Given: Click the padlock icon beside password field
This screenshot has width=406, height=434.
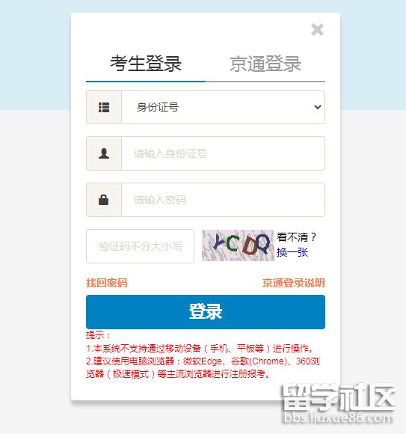Looking at the screenshot, I should click(x=104, y=200).
